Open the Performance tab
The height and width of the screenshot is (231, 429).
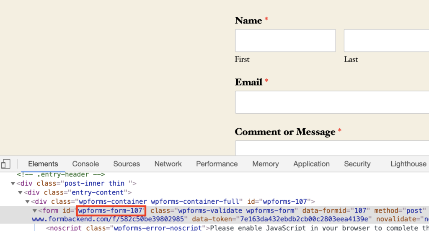(217, 164)
